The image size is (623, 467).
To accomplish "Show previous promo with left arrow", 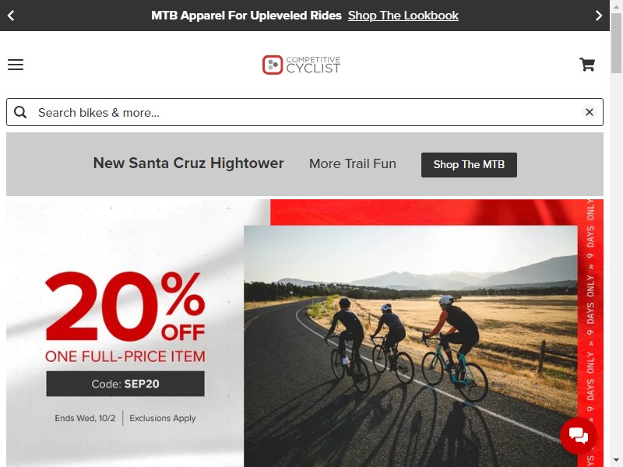I will 11,16.
